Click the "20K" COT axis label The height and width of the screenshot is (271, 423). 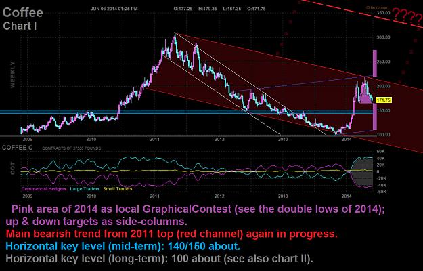click(x=382, y=165)
